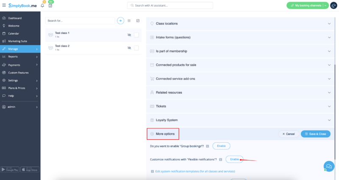Click the Tickets icon
Image resolution: width=339 pixels, height=180 pixels.
pos(152,107)
